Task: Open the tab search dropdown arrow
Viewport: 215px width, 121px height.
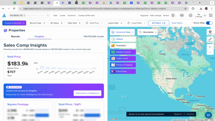Action: coord(212,3)
